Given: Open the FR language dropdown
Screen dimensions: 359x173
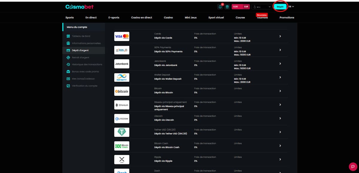Looking at the screenshot, I should 291,7.
